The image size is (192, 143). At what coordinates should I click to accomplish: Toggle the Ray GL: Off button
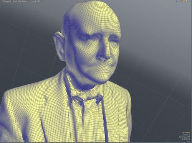(35, 1)
